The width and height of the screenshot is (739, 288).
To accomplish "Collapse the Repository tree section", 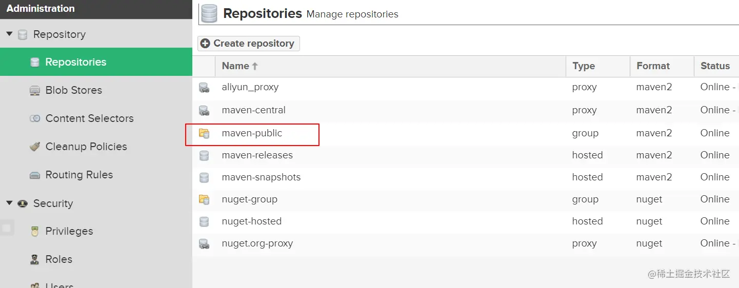I will click(x=9, y=34).
